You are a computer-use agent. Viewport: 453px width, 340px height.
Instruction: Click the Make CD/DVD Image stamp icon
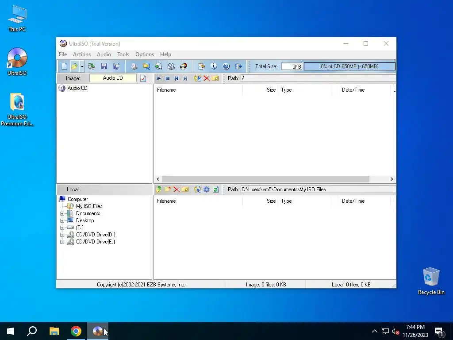pyautogui.click(x=134, y=66)
